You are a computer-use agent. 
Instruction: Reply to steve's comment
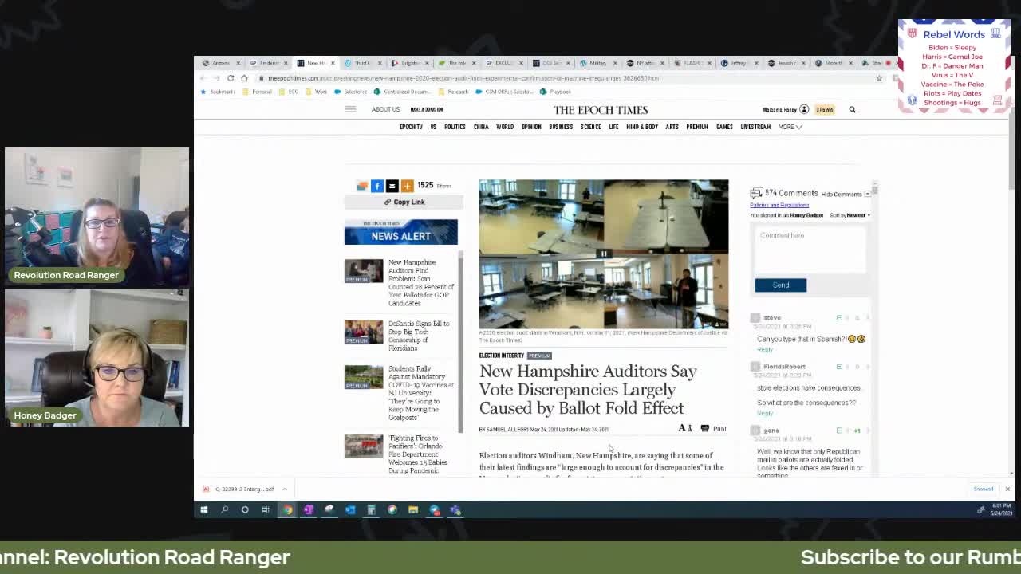pyautogui.click(x=765, y=349)
